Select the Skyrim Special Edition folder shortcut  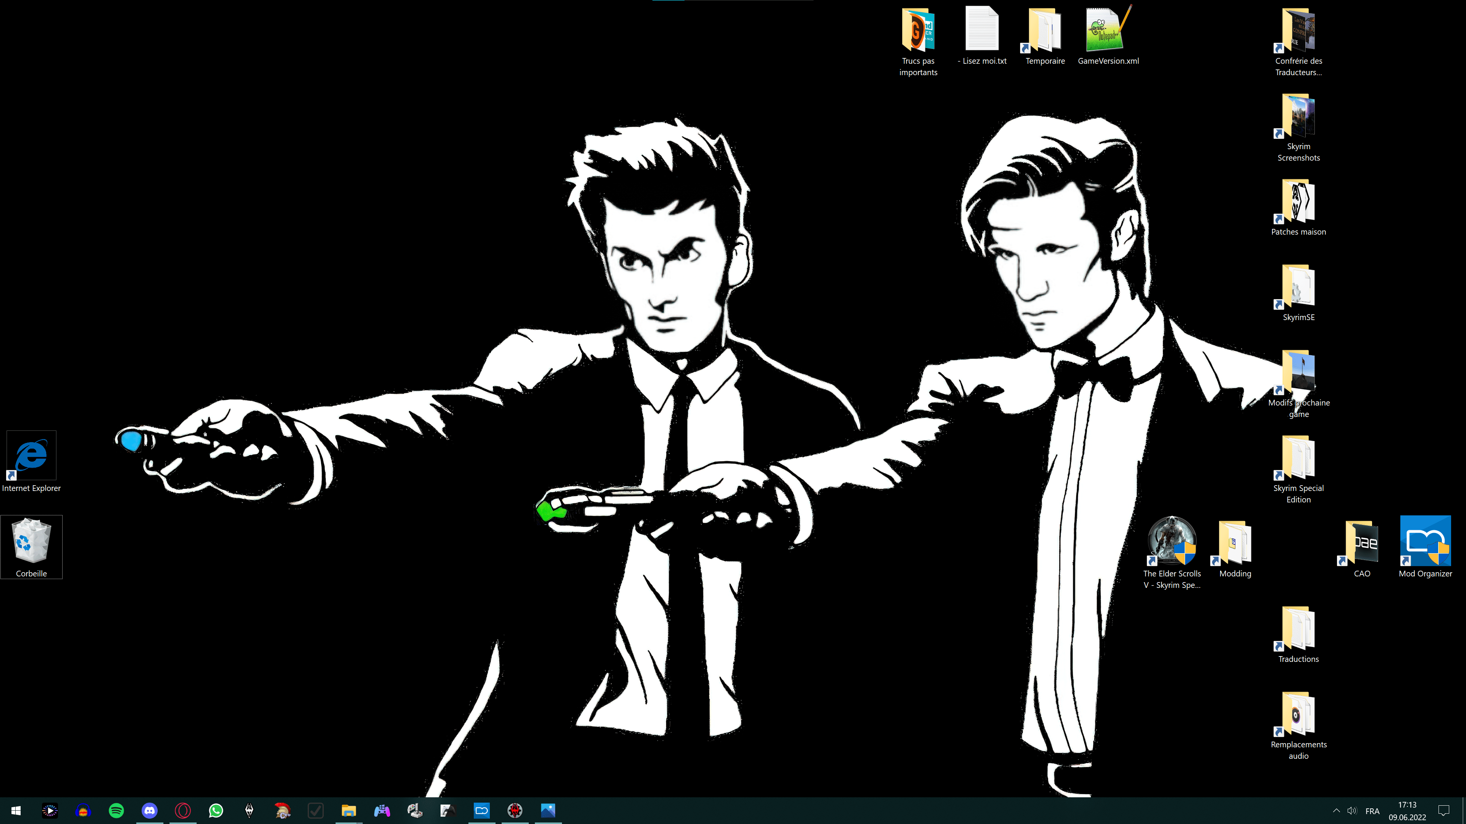[x=1298, y=468]
